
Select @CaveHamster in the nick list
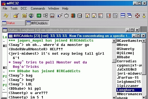pyautogui.click(x=129, y=41)
